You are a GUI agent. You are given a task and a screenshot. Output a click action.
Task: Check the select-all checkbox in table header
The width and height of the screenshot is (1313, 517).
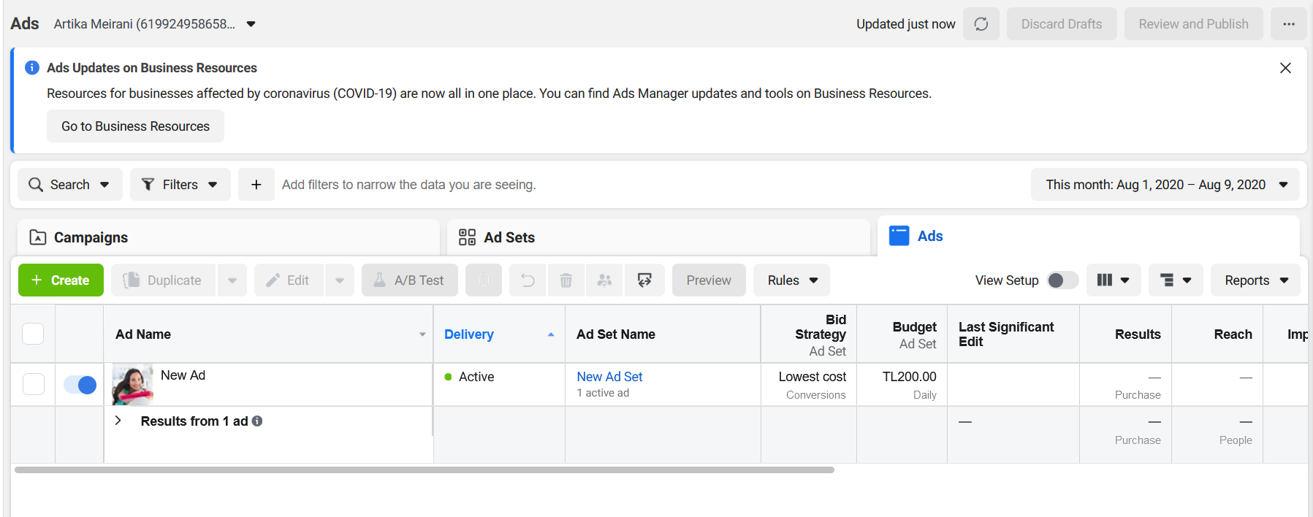(33, 334)
